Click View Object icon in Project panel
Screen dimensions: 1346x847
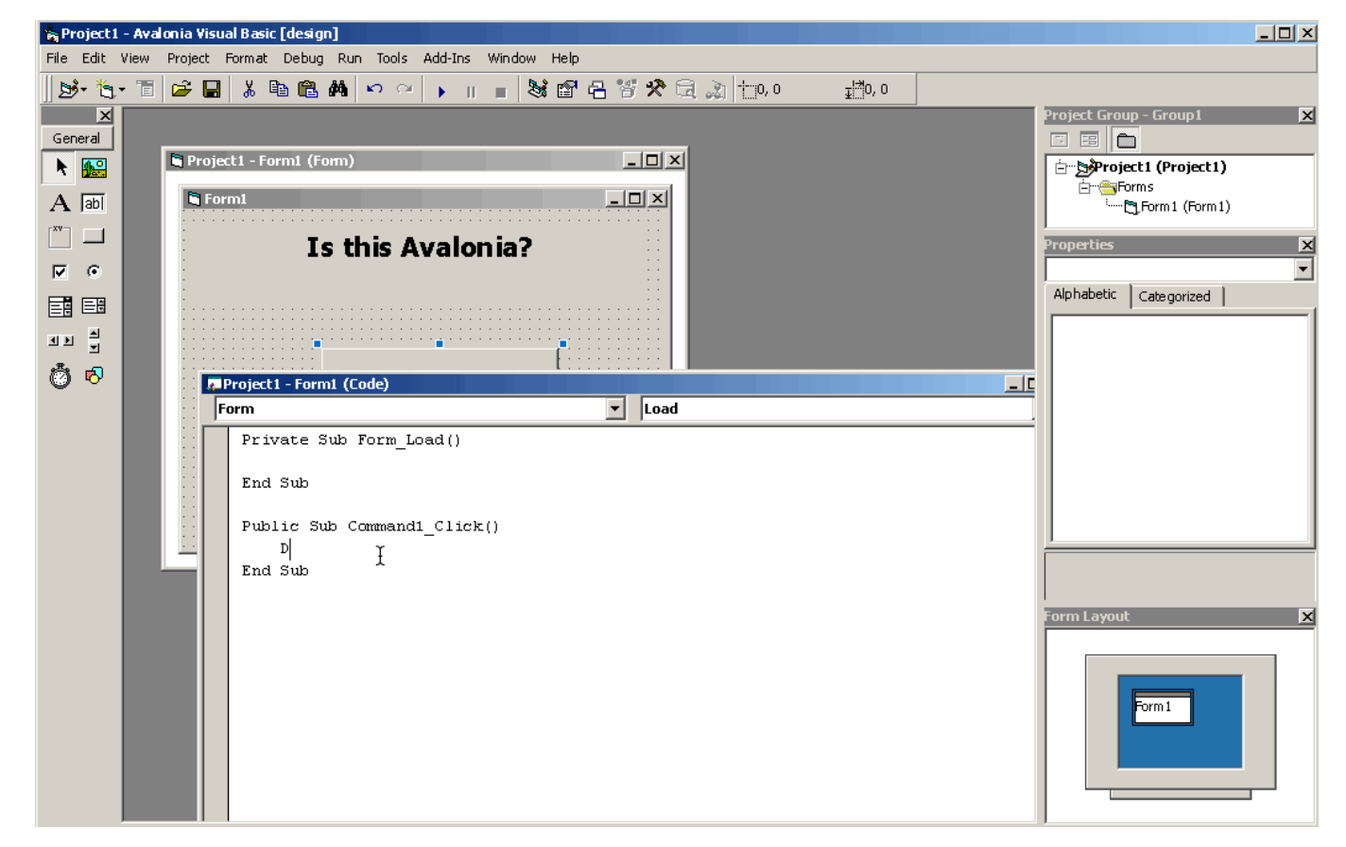pos(1089,140)
